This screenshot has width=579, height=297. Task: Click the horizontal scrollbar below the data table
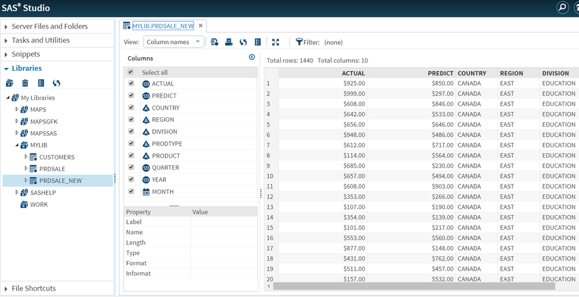pyautogui.click(x=414, y=286)
